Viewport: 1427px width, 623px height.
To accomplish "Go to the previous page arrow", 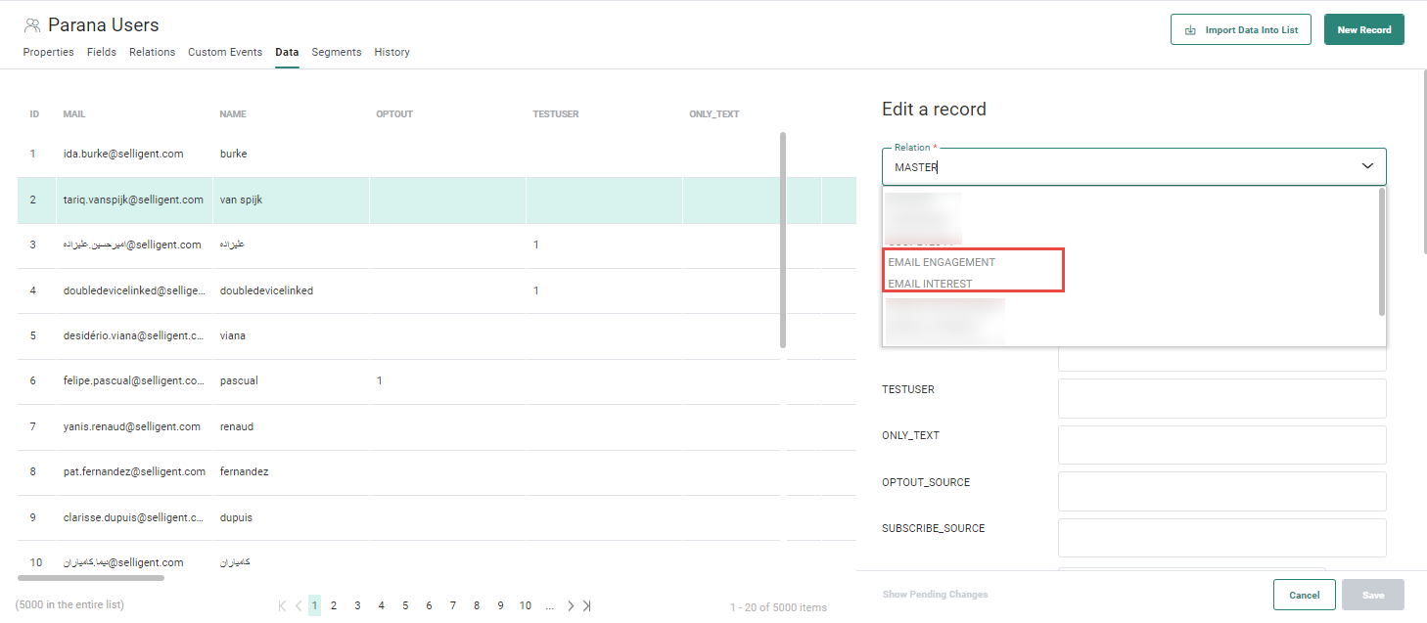I will click(299, 605).
